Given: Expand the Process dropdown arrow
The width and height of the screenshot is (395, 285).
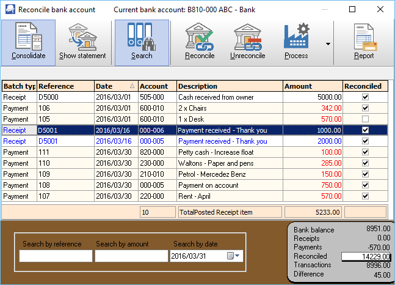Looking at the screenshot, I should point(328,44).
